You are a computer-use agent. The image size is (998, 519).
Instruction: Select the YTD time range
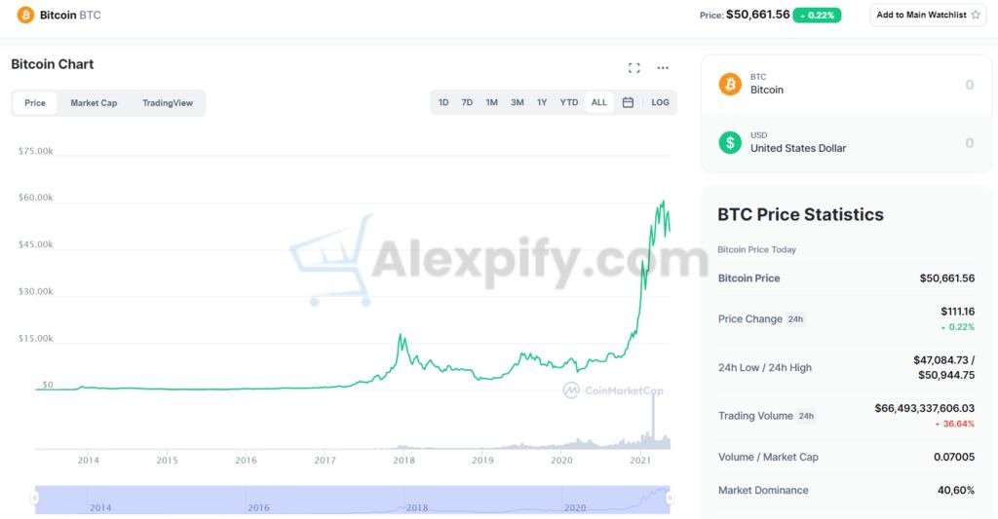569,102
